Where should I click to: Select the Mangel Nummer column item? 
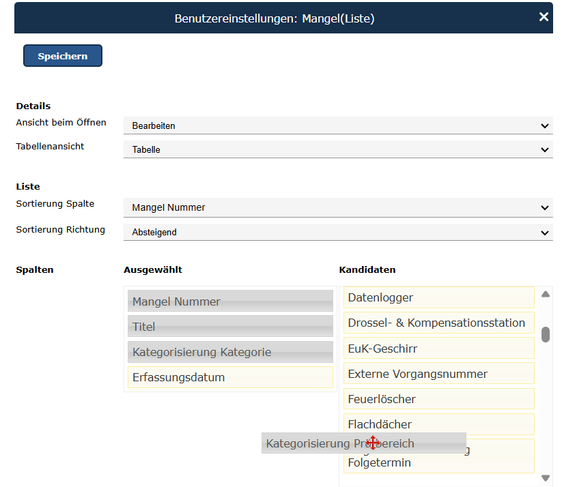coord(230,301)
